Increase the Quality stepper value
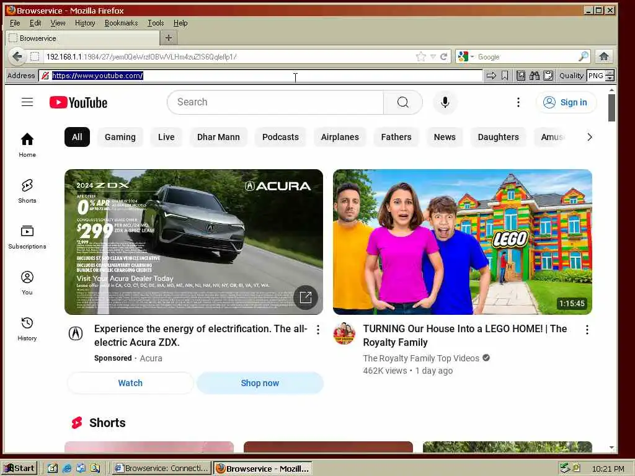 tap(611, 73)
